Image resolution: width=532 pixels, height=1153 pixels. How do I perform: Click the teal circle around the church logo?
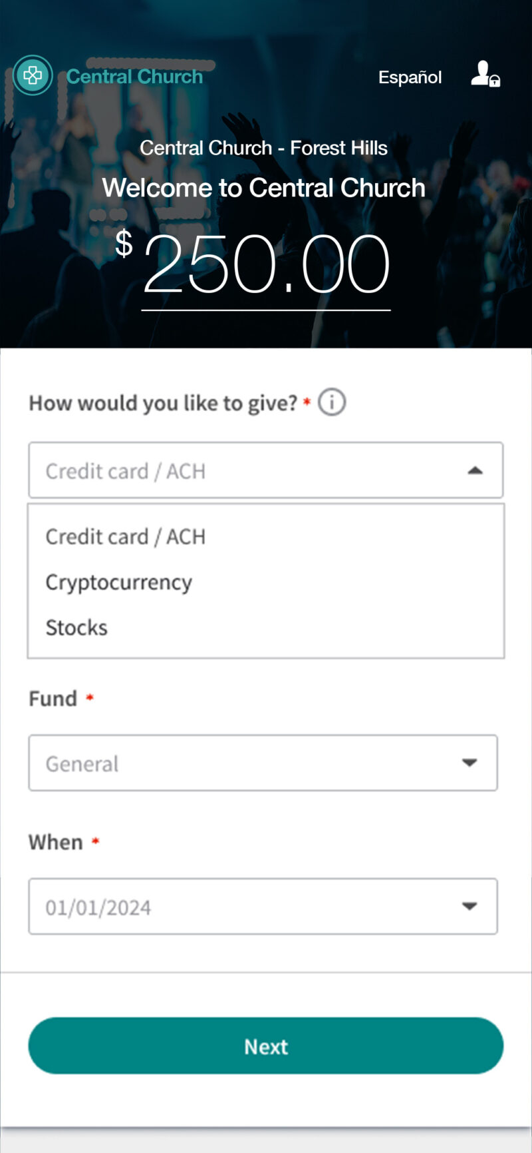[x=33, y=75]
